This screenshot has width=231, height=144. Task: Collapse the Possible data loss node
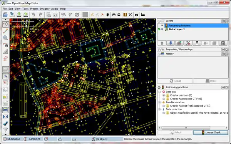click(x=159, y=102)
